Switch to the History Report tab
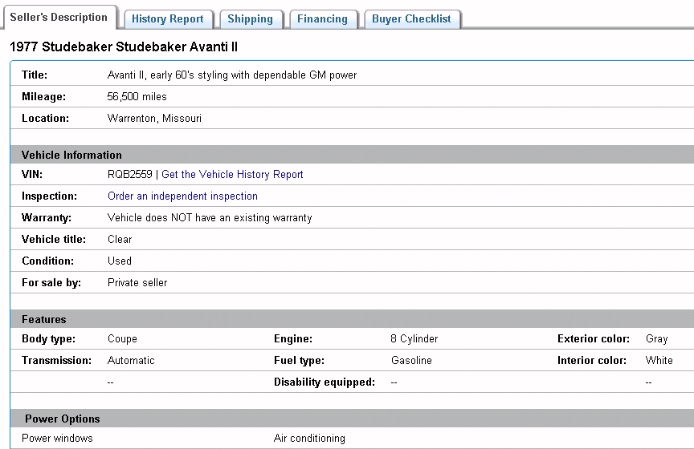Image resolution: width=694 pixels, height=449 pixels. pos(168,19)
